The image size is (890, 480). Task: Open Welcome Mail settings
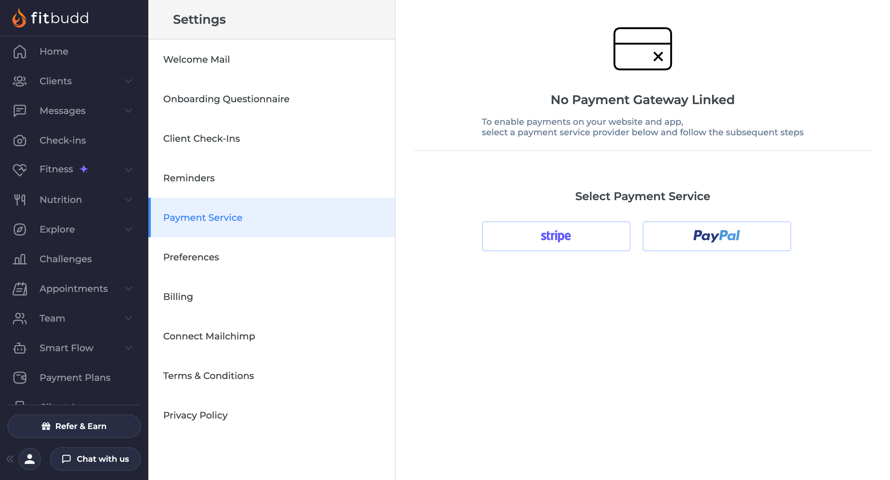[x=272, y=59]
